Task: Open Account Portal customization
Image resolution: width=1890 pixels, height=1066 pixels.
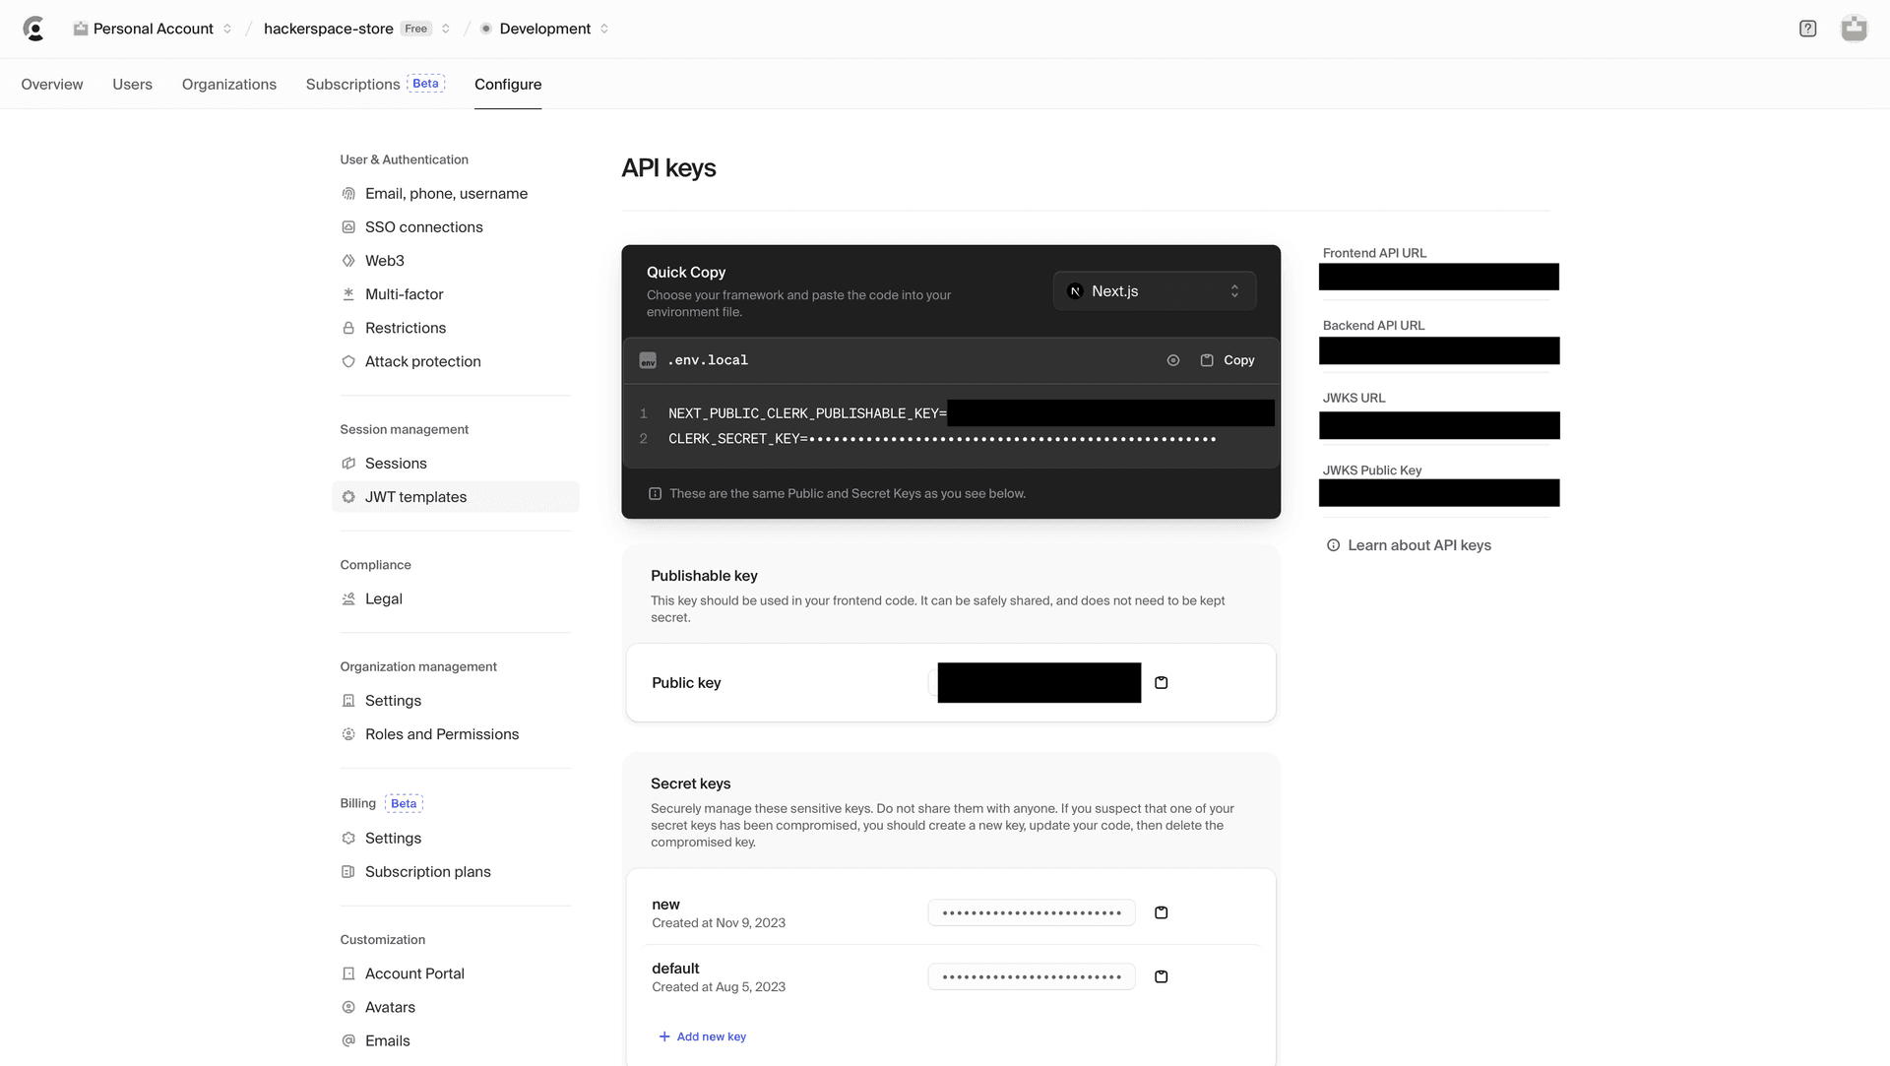Action: tap(414, 973)
